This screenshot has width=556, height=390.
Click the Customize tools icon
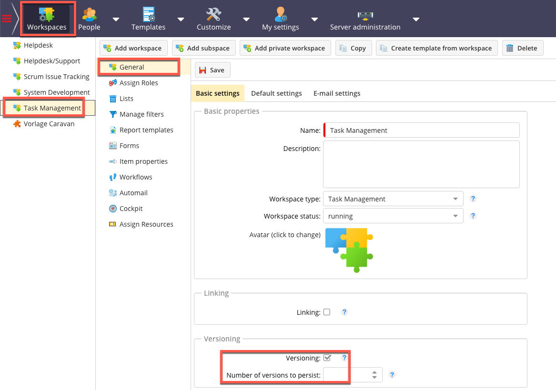pos(213,14)
